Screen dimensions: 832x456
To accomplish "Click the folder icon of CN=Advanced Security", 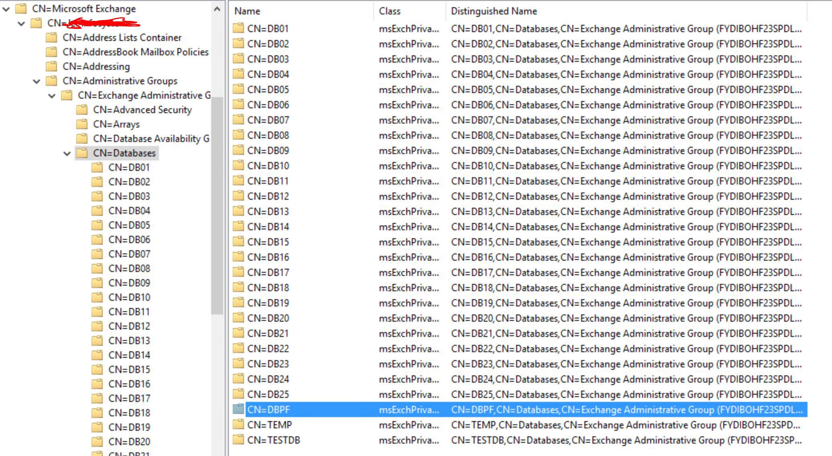I will coord(82,110).
